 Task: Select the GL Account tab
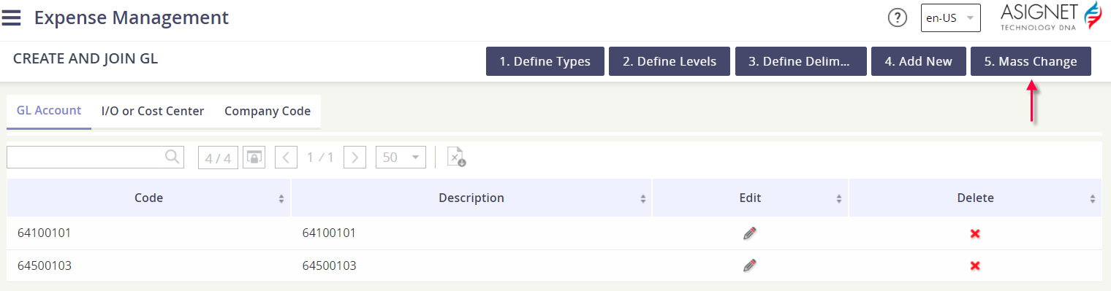pyautogui.click(x=49, y=111)
